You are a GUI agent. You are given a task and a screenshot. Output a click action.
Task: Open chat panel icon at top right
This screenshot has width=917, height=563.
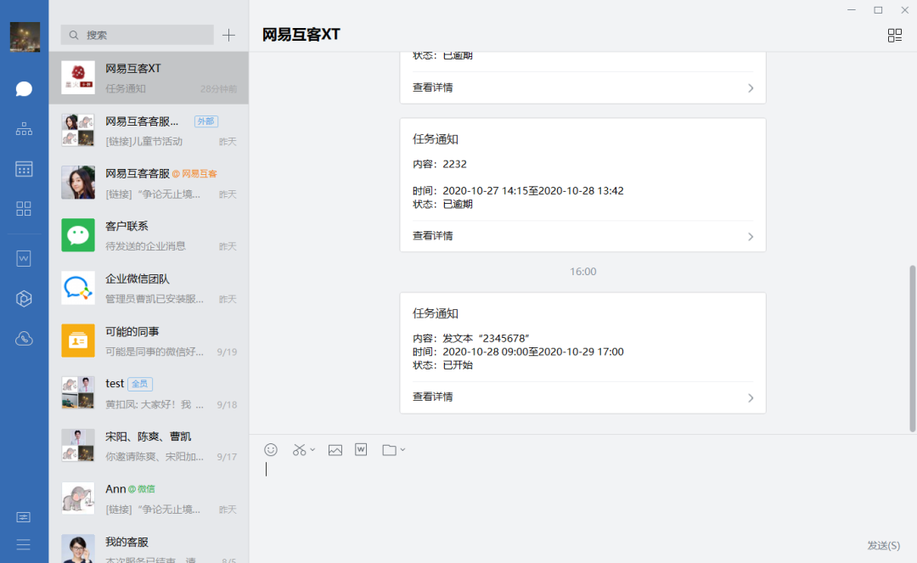pyautogui.click(x=895, y=36)
